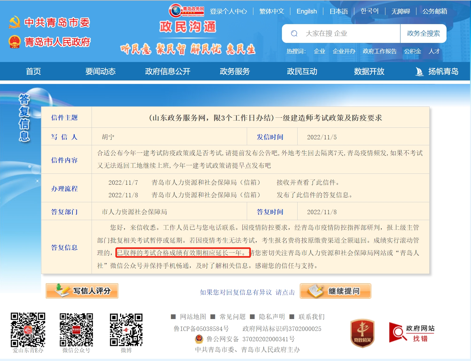The width and height of the screenshot is (471, 361).
Task: Switch language to English
Action: (306, 11)
